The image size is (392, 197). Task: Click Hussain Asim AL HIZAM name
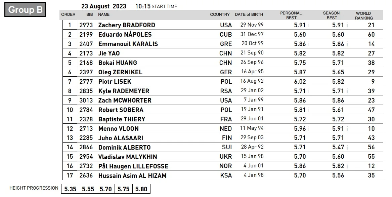(x=132, y=175)
